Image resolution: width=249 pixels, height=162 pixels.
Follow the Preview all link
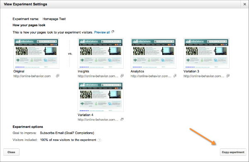[102, 32]
